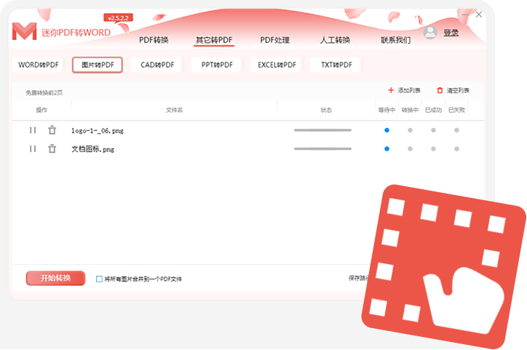Click the 免费转换前2页 notice text
Viewport: 527px width, 350px height.
pyautogui.click(x=44, y=92)
